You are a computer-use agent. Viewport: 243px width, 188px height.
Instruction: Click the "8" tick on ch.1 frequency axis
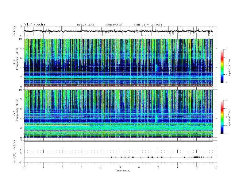[x=21, y=49]
